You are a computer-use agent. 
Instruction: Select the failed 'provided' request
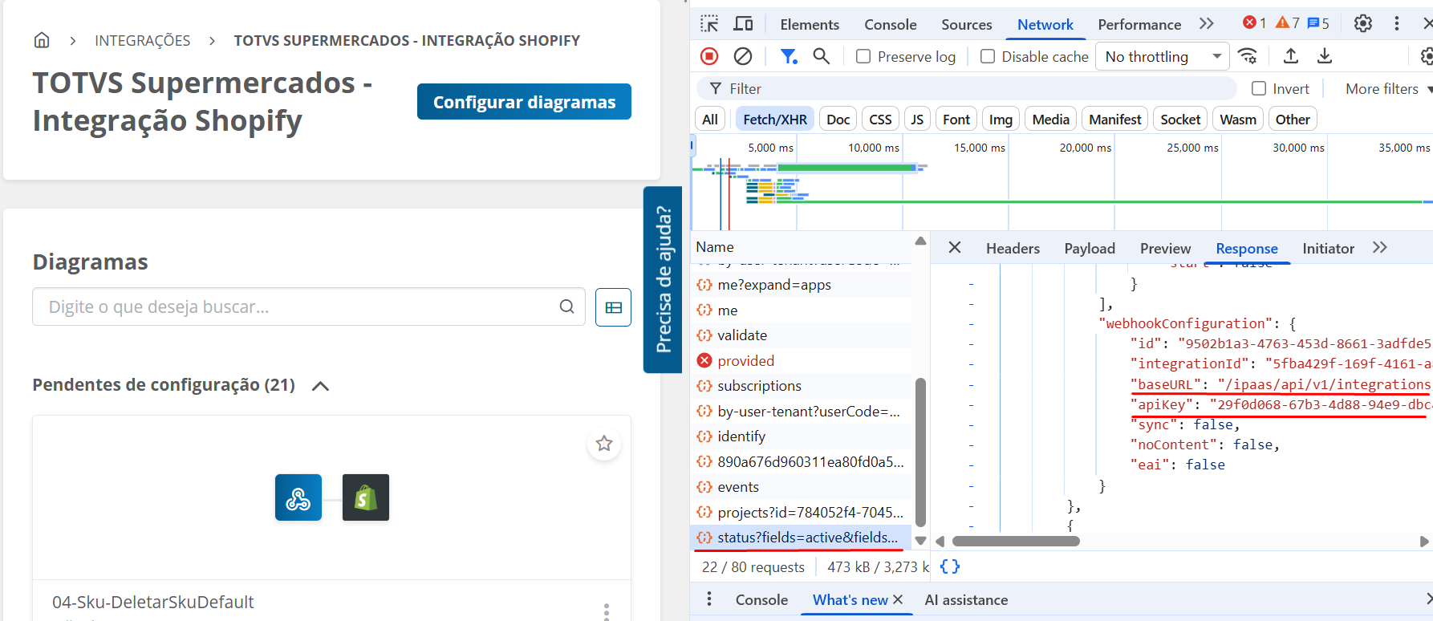(x=802, y=361)
